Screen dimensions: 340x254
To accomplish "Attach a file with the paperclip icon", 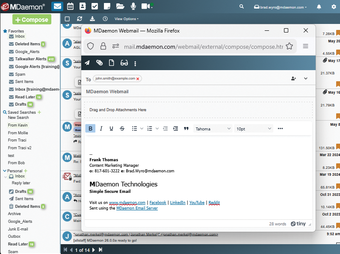I will point(99,63).
